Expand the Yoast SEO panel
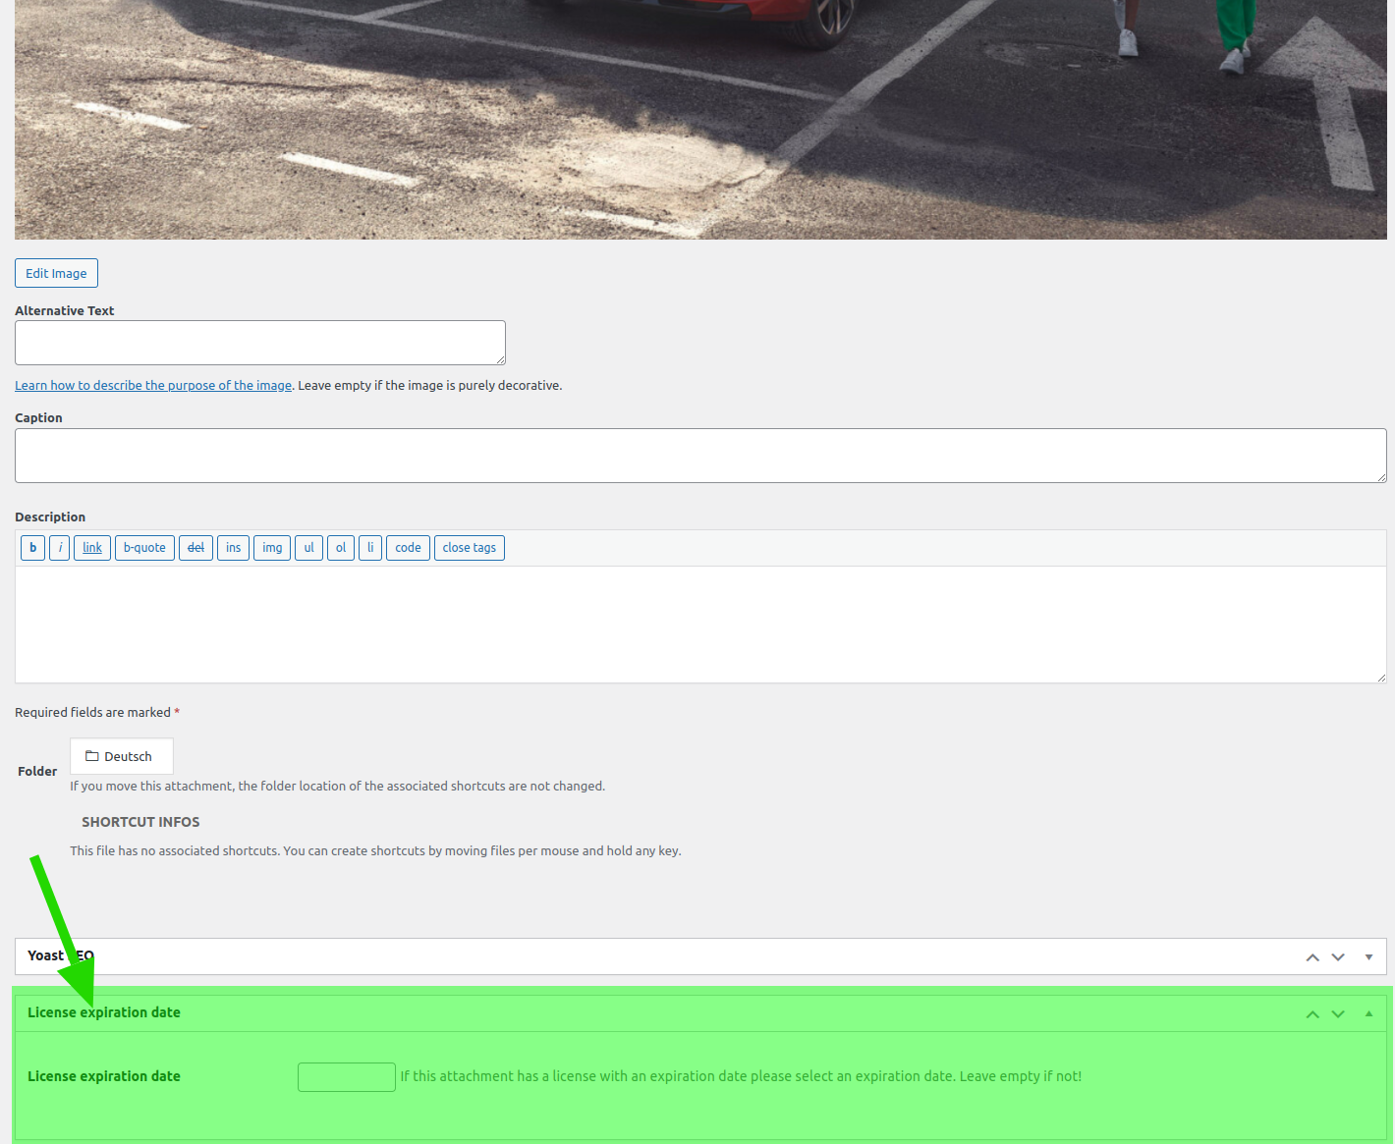The height and width of the screenshot is (1144, 1395). (x=1368, y=957)
